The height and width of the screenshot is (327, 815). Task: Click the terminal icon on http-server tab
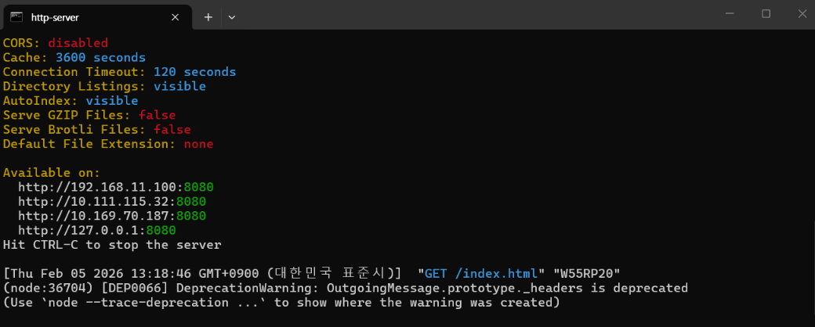coord(16,16)
